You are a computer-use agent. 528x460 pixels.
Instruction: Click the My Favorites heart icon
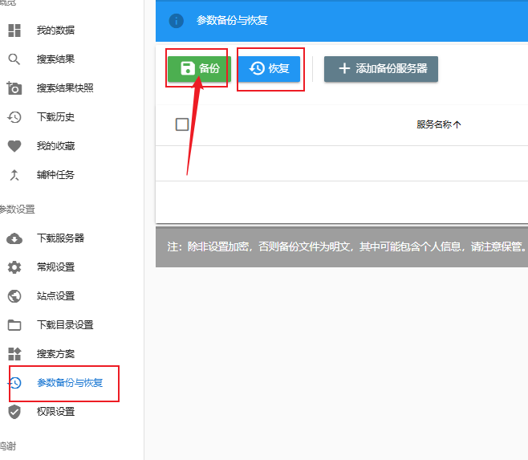(x=14, y=146)
